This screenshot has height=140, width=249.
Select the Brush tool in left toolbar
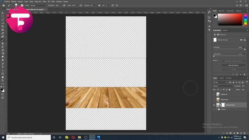(3, 40)
